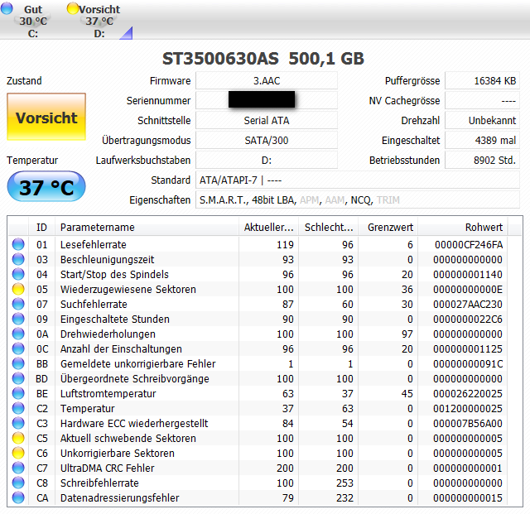Select the Wiederzugewiesene Sektoren parameter name
The height and width of the screenshot is (514, 530).
click(x=128, y=289)
